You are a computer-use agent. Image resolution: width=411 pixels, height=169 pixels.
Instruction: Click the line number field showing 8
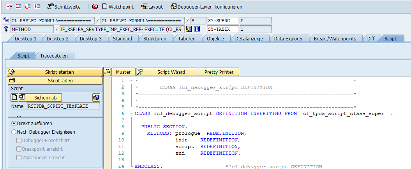(198, 21)
